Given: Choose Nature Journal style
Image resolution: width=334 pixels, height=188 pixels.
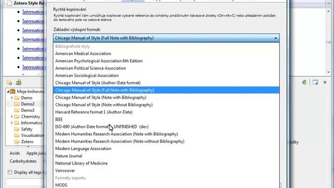Looking at the screenshot, I should point(166,156).
